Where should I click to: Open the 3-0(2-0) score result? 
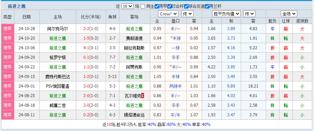(91, 86)
